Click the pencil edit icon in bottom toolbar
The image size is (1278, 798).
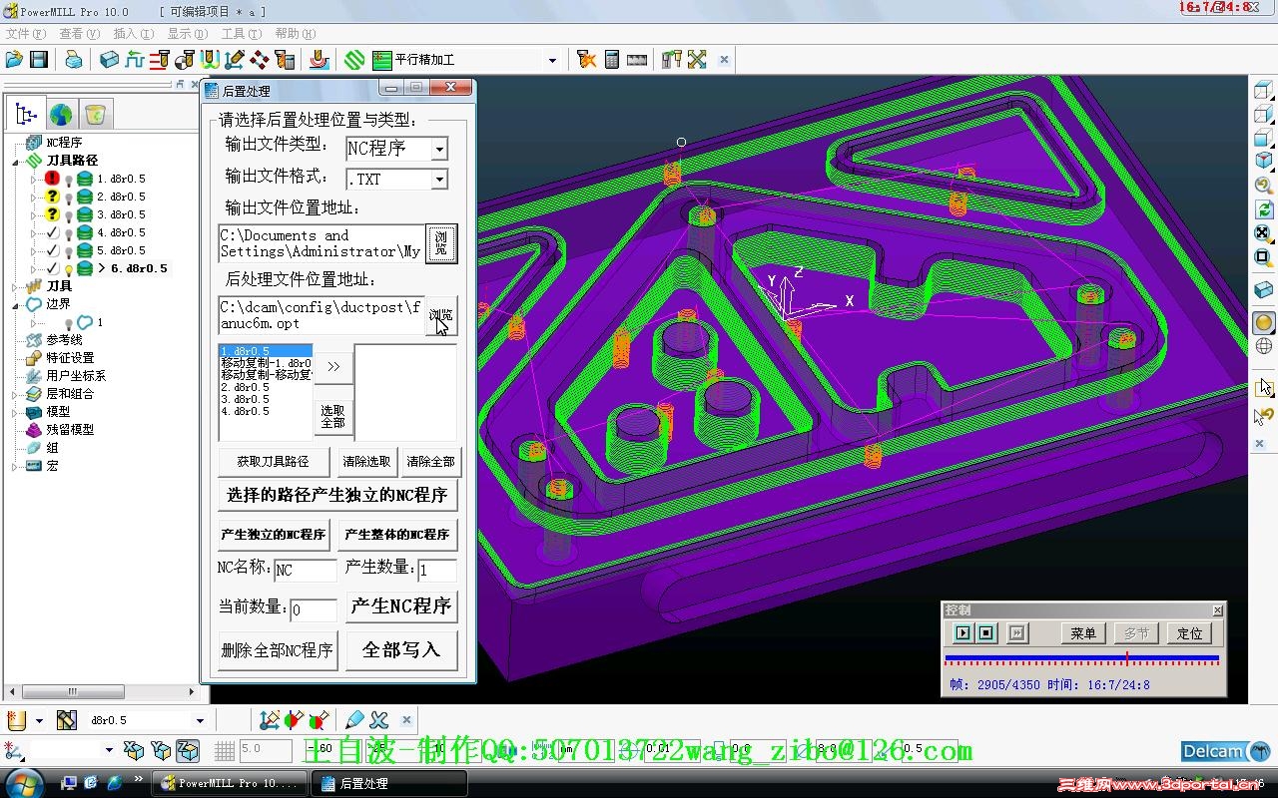[x=354, y=719]
